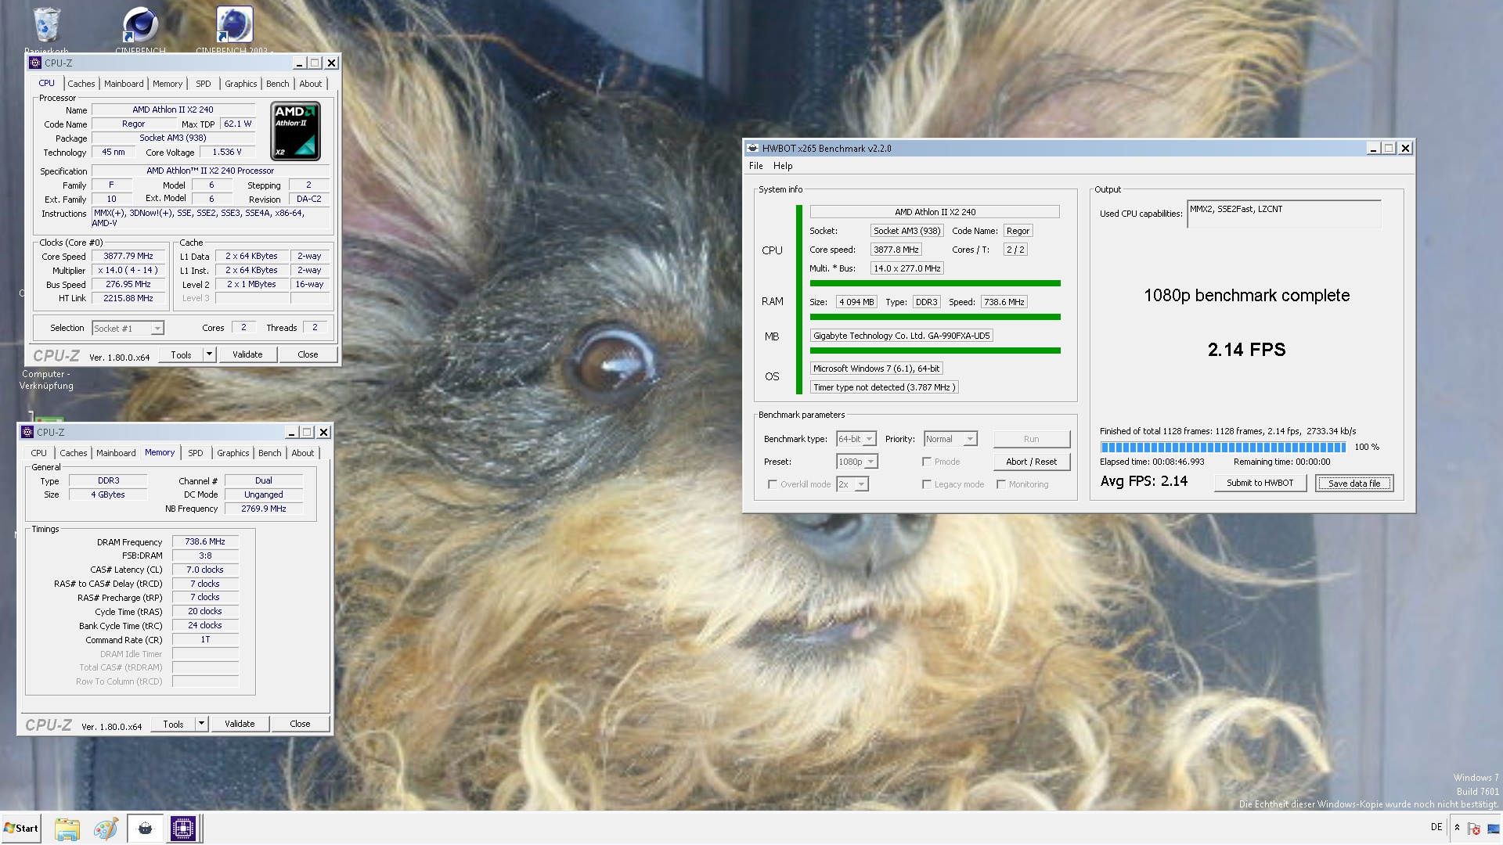This screenshot has width=1503, height=845.
Task: Open About tab in top CPU-Z
Action: pos(311,84)
